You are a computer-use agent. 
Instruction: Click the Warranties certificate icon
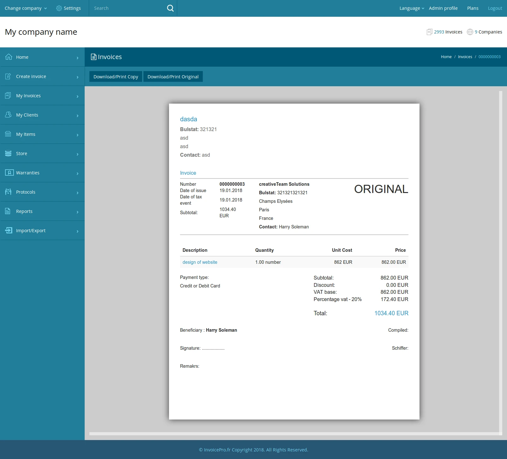point(9,172)
